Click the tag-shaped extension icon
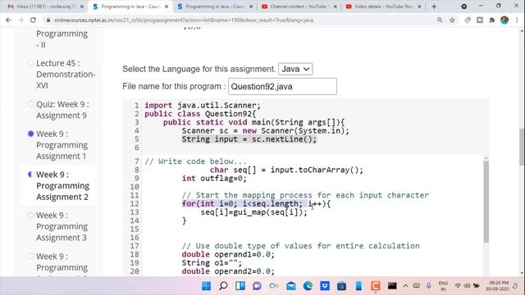525x295 pixels. coord(468,20)
